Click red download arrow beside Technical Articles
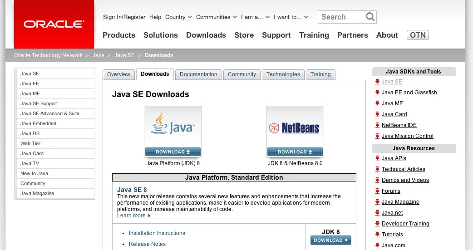 pyautogui.click(x=377, y=169)
